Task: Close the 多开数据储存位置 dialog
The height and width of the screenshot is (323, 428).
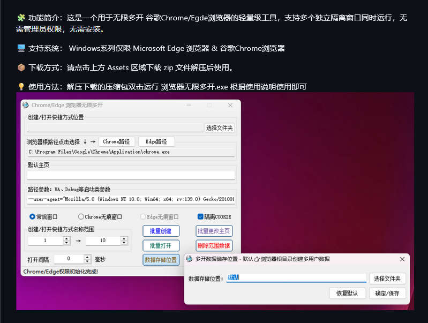Action: pos(402,259)
